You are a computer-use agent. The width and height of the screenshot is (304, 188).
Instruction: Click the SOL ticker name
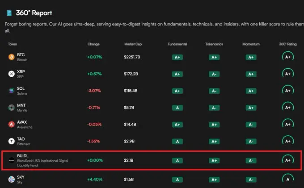(21, 88)
